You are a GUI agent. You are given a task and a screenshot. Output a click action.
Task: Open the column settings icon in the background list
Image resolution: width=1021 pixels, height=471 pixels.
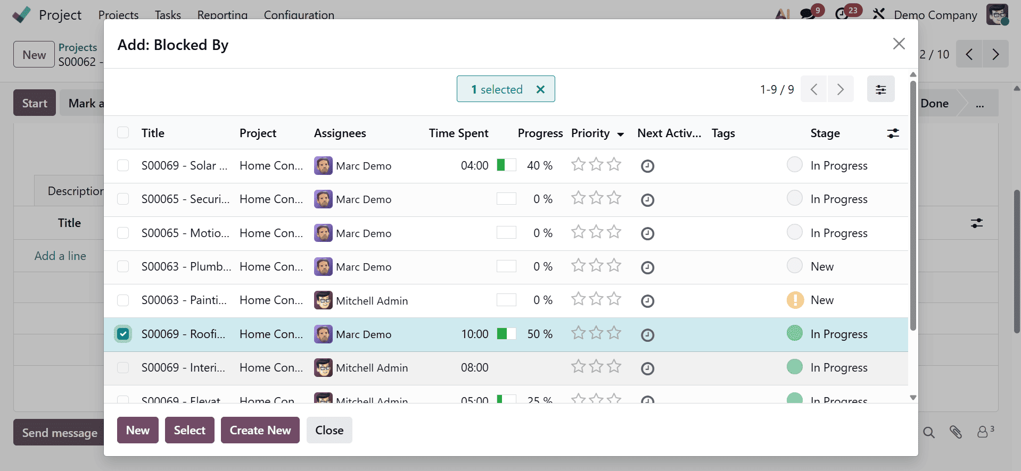[x=976, y=223]
